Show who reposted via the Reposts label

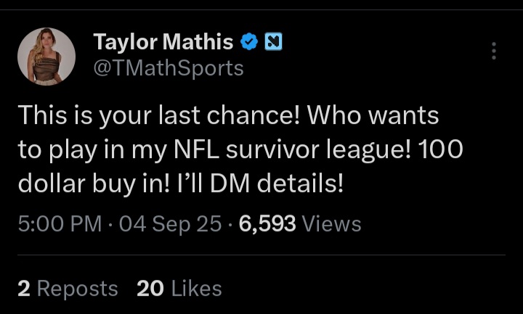pyautogui.click(x=77, y=289)
